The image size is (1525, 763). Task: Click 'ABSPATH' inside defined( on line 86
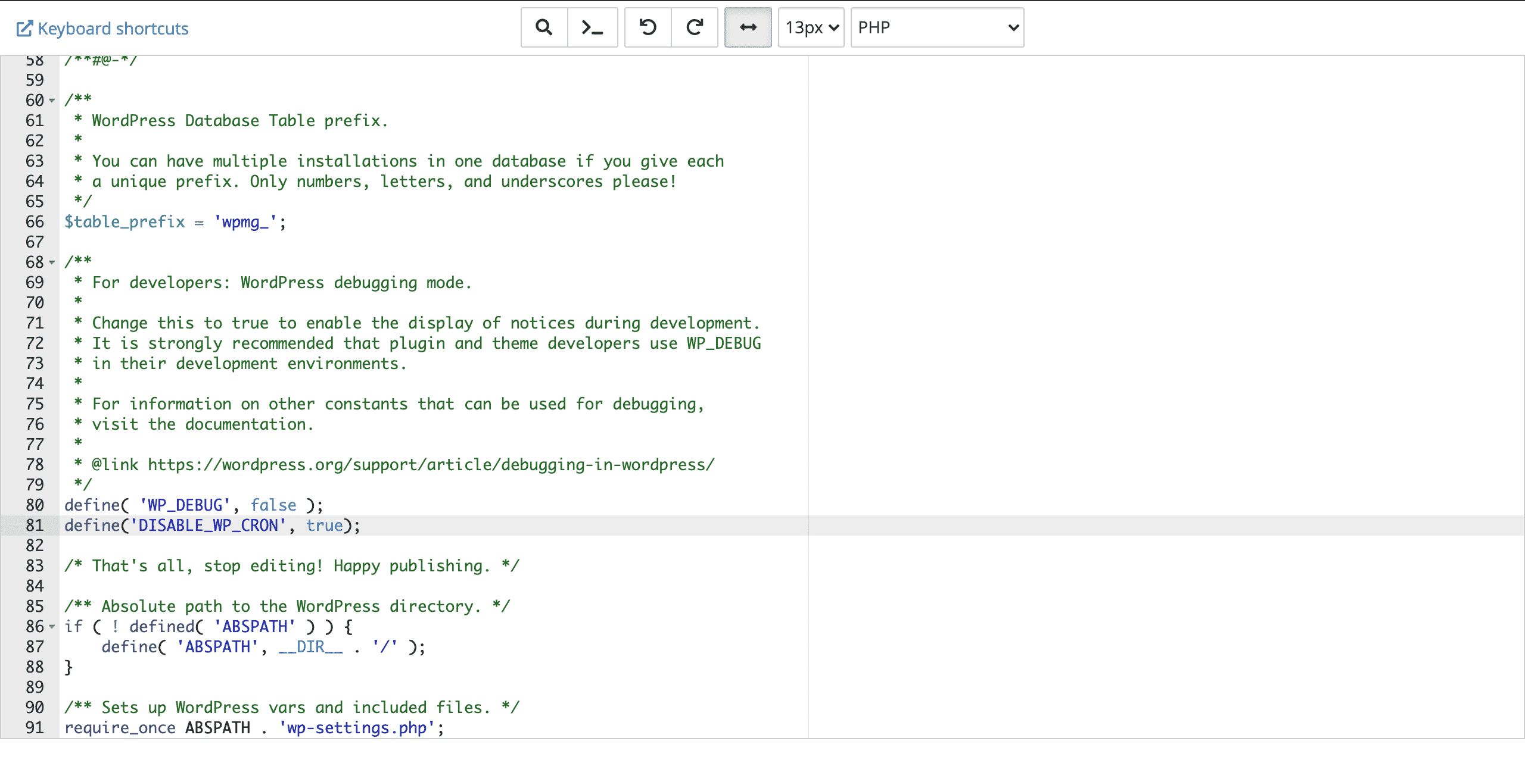coord(255,627)
